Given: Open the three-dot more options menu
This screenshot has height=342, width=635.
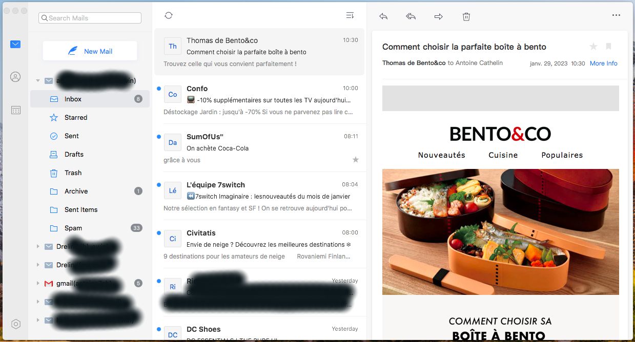Looking at the screenshot, I should (616, 15).
